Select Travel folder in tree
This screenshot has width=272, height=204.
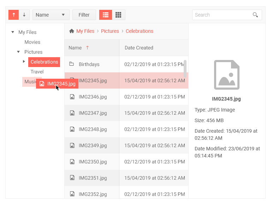pyautogui.click(x=37, y=72)
